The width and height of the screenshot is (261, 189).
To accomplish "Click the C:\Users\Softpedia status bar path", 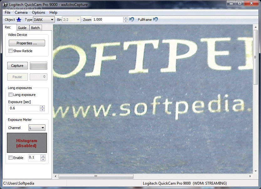I will click(19, 183).
